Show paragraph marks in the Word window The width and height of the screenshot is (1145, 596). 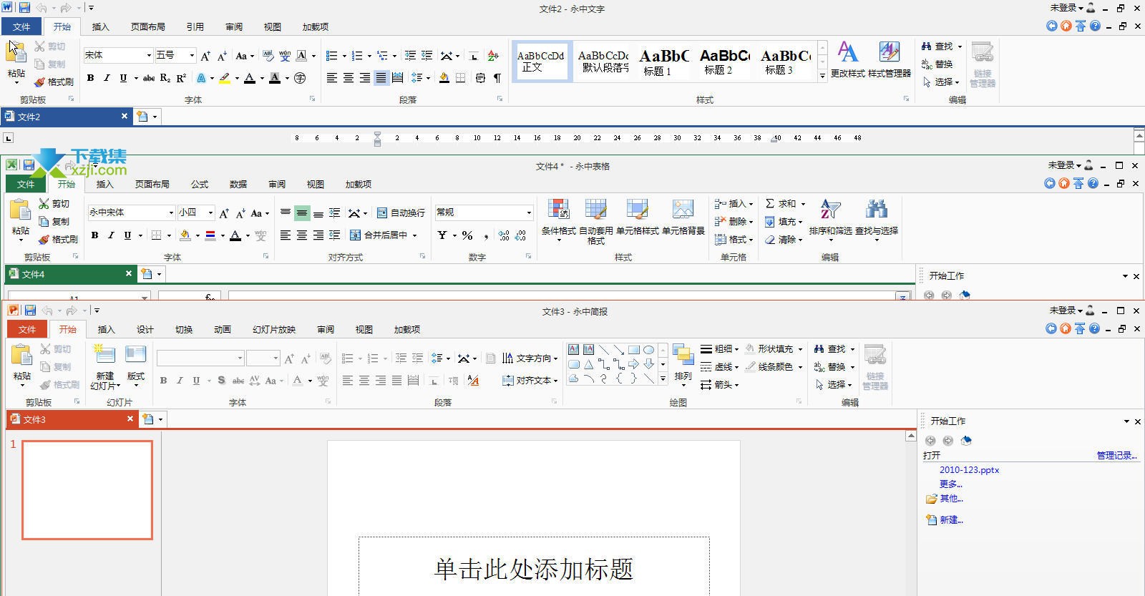(x=497, y=78)
